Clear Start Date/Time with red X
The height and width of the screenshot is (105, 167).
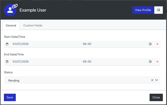(x=157, y=44)
